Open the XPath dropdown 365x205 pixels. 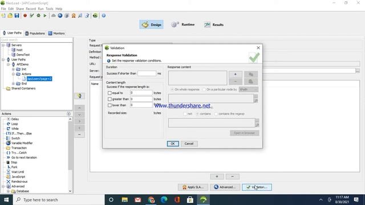coord(249,89)
